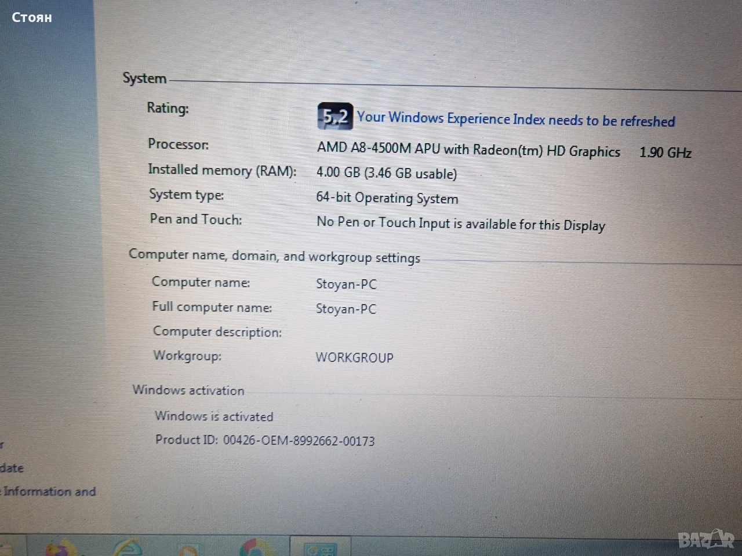Click the 5.2 Windows Experience rating badge
Viewport: 742px width, 556px height.
pos(335,116)
